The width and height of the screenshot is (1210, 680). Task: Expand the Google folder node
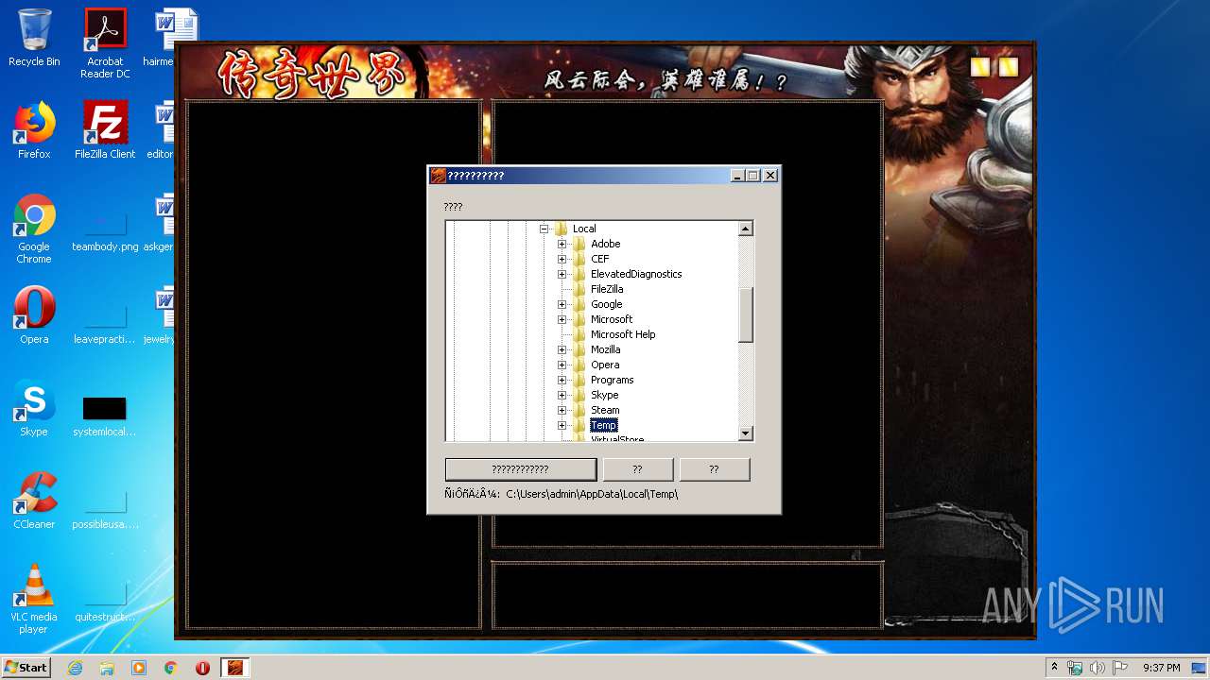tap(562, 304)
